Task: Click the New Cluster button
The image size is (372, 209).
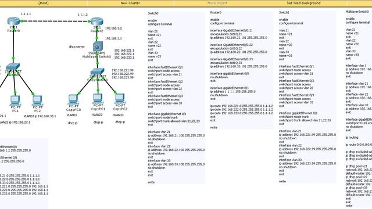Action: (x=130, y=3)
